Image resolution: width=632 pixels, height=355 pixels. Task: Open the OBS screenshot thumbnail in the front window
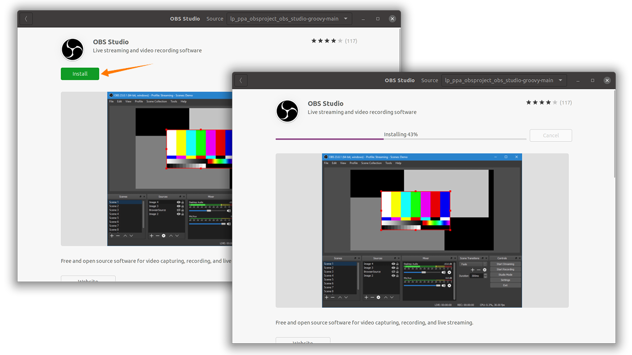(422, 230)
